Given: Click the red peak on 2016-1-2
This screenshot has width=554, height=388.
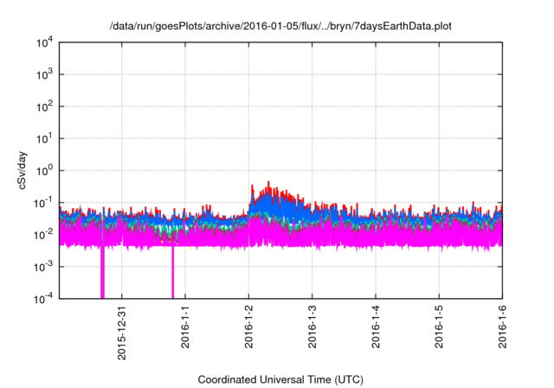Looking at the screenshot, I should tap(268, 184).
